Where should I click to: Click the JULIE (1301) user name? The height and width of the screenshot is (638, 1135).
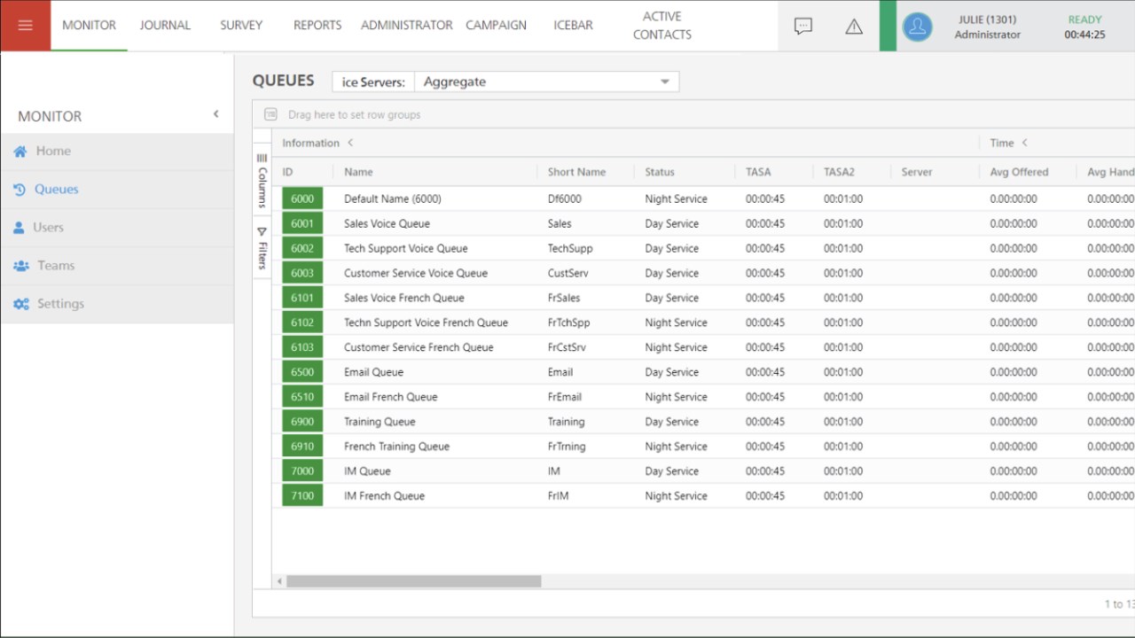click(987, 19)
